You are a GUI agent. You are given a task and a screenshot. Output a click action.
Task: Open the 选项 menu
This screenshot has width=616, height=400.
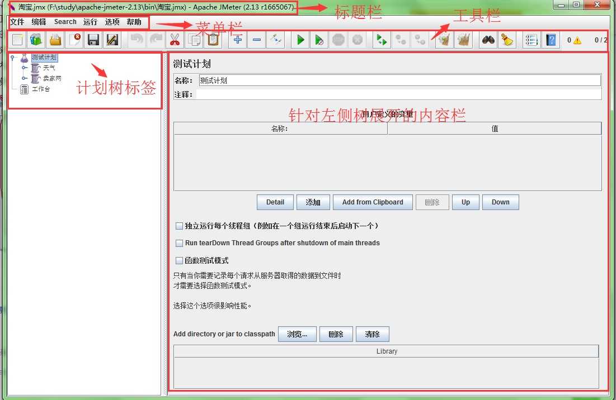pos(112,22)
